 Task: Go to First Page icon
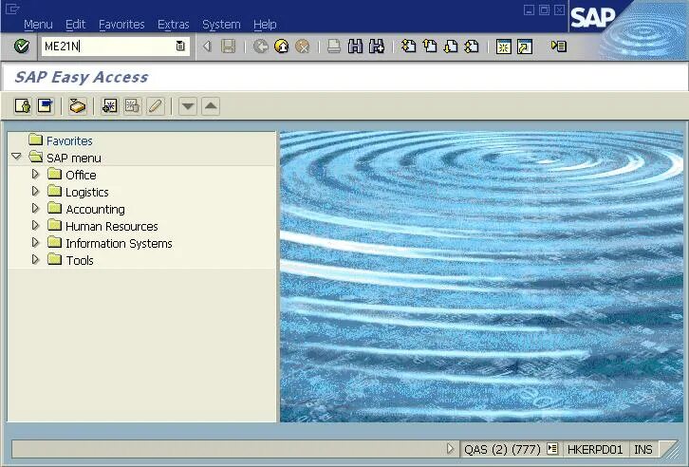click(x=408, y=47)
